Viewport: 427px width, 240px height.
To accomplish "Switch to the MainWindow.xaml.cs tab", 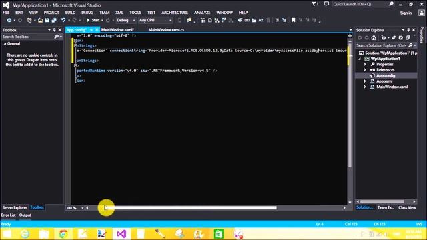I will click(x=166, y=30).
